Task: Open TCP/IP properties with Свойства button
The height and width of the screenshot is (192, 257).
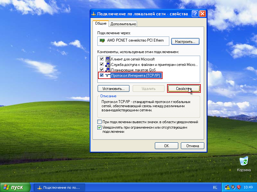Action: [x=184, y=89]
